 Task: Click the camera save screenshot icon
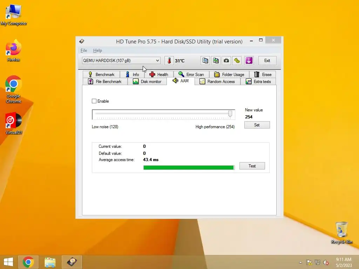click(x=226, y=61)
